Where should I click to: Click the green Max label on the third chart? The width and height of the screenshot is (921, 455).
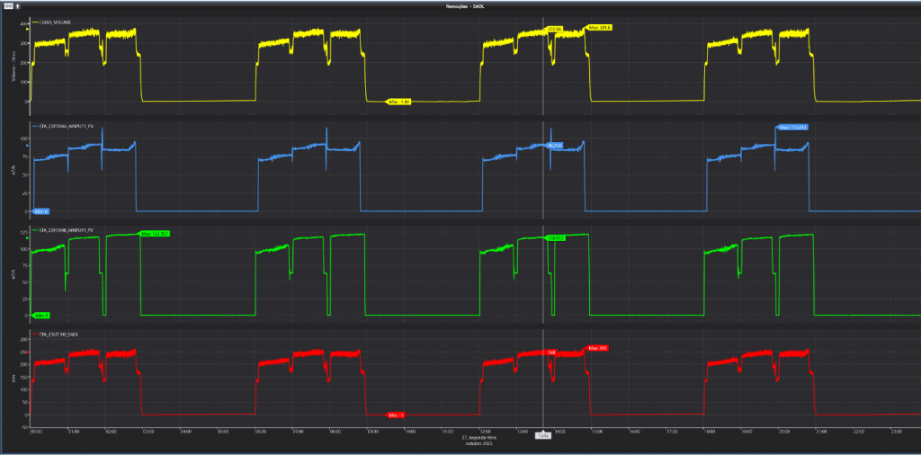[x=155, y=234]
